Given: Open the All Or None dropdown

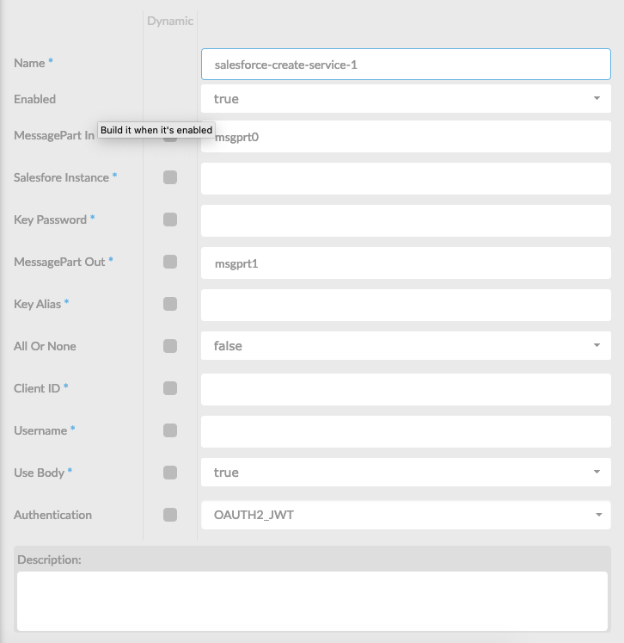Looking at the screenshot, I should click(x=406, y=346).
